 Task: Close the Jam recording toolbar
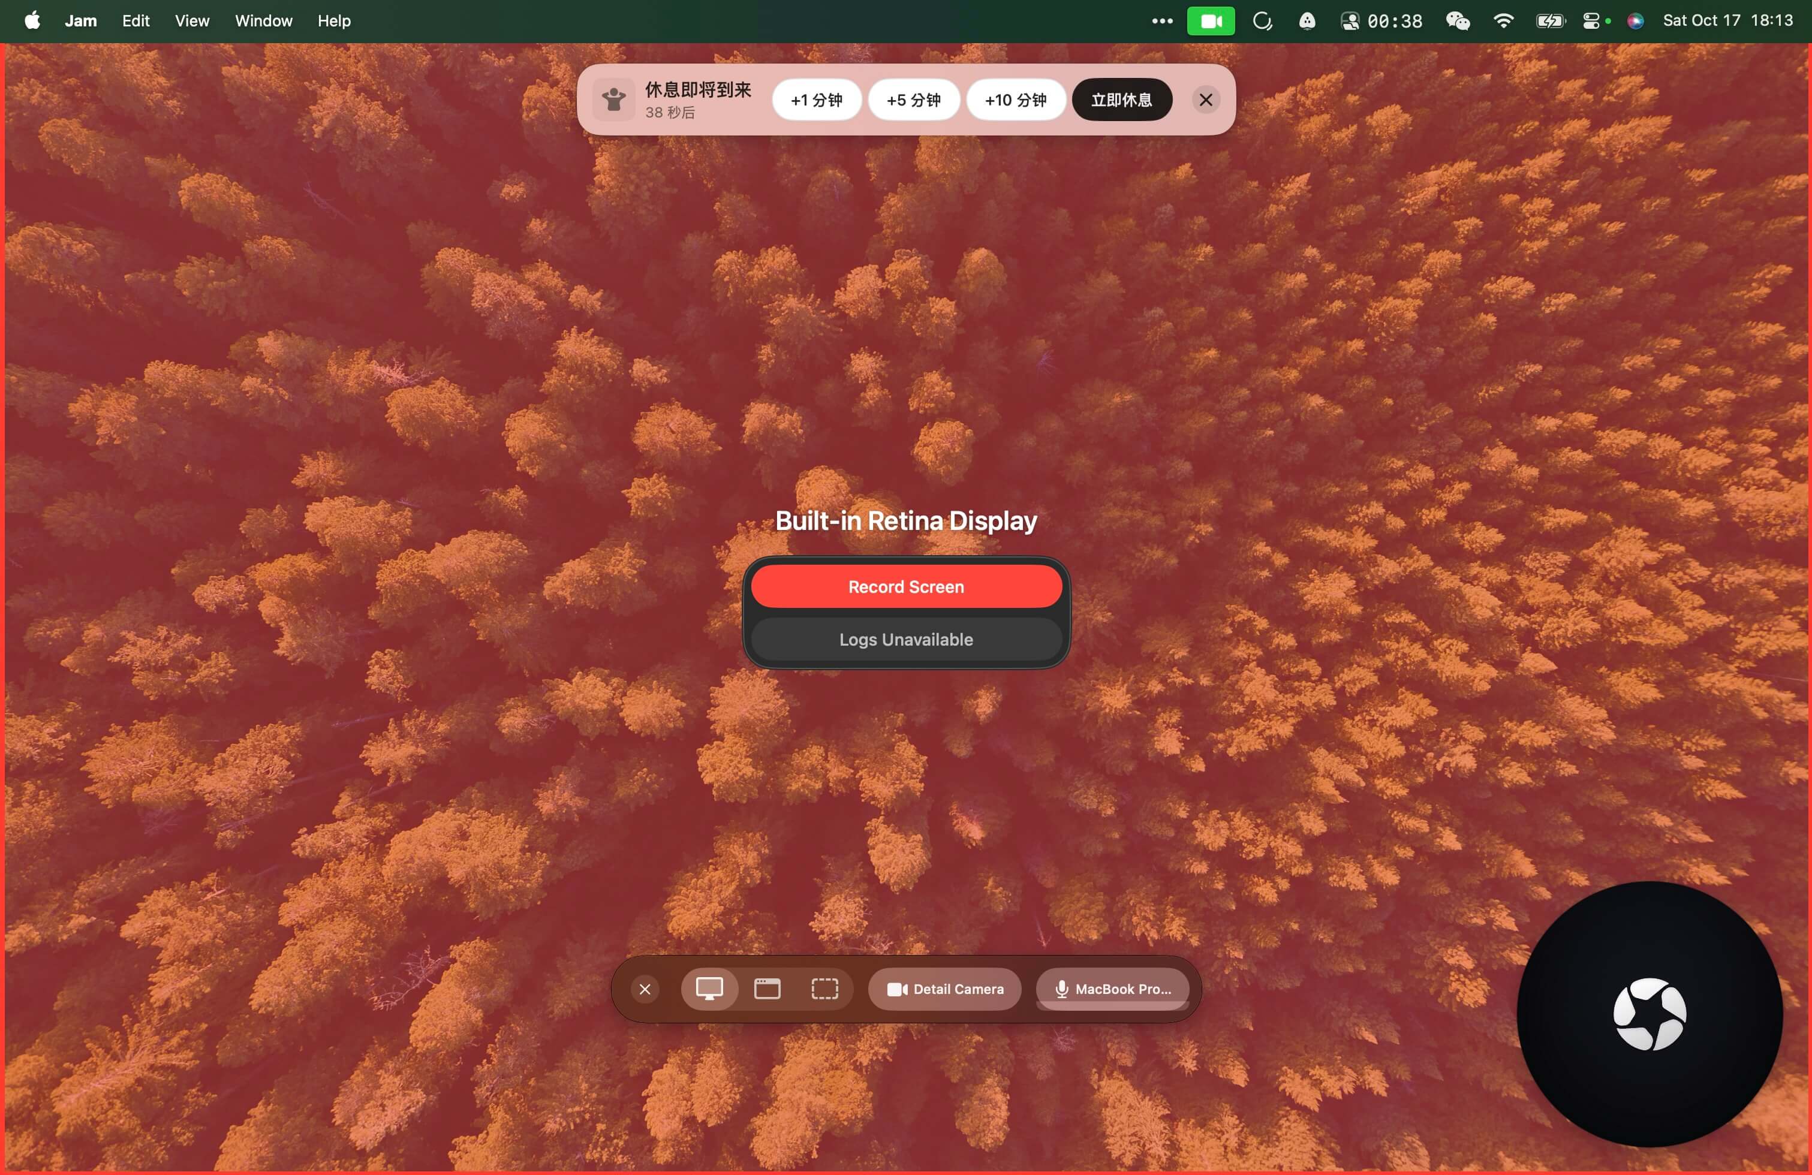[x=645, y=989]
